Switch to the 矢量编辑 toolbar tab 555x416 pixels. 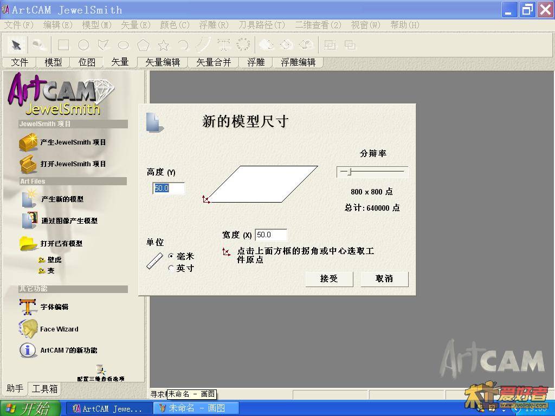pyautogui.click(x=163, y=63)
